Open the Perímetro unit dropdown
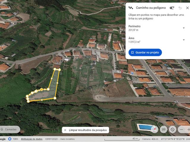Image resolution: width=190 pixels, height=142 pixels. pos(184,28)
